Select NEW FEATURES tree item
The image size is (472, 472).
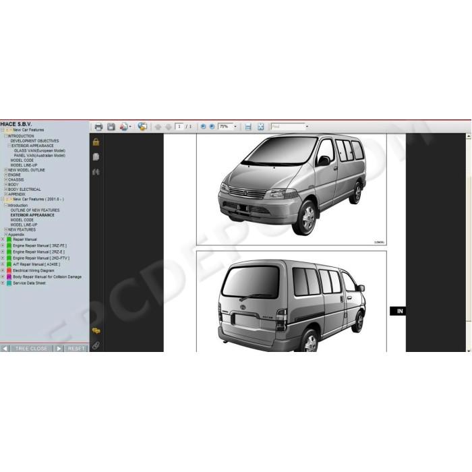coord(22,230)
